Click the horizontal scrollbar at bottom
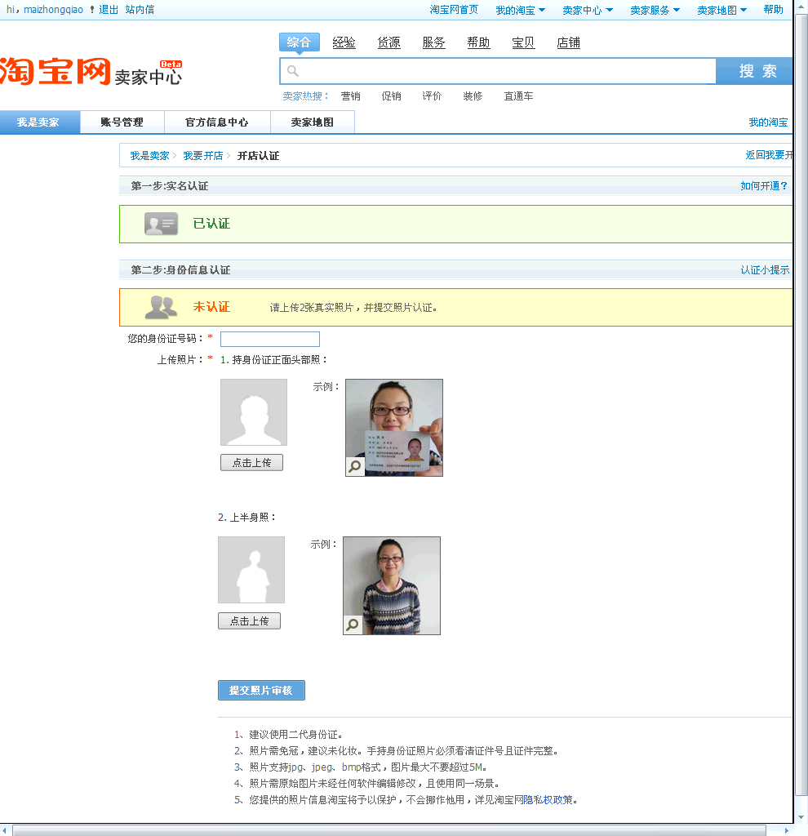The width and height of the screenshot is (808, 836). (x=389, y=830)
